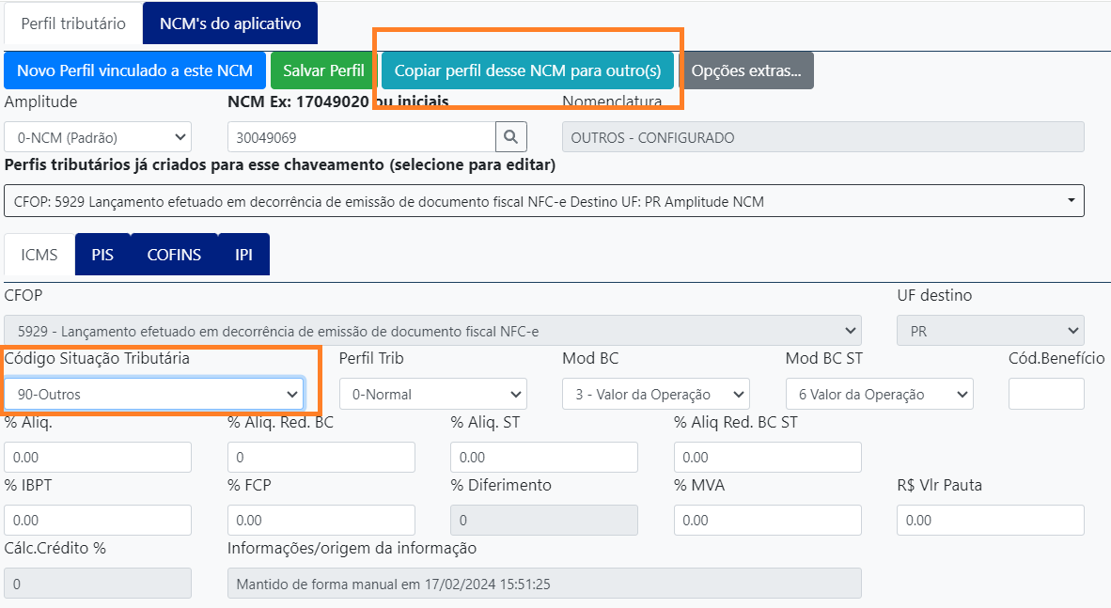
Task: Expand the Amplitude dropdown
Action: point(98,137)
